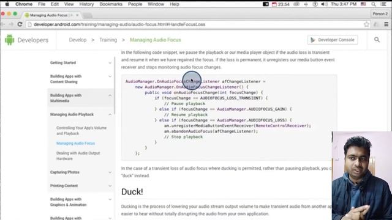Open Building Apps with Graphics & Animation

coord(68,202)
